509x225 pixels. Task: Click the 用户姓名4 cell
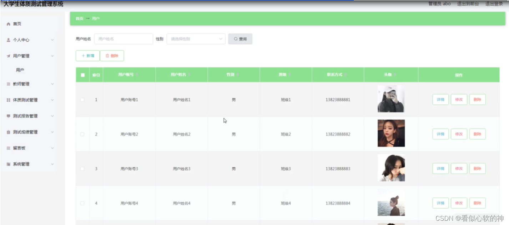182,203
